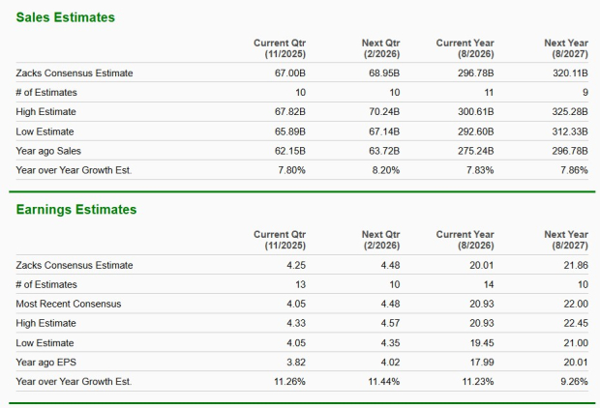Click High Estimate label in Sales table
Viewport: 600px width, 408px height.
(x=47, y=112)
